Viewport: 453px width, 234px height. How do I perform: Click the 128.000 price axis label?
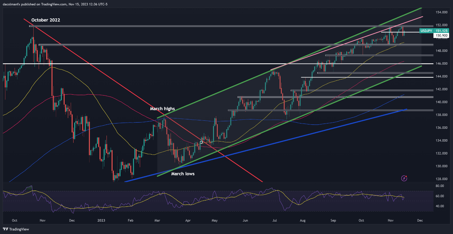coord(442,179)
